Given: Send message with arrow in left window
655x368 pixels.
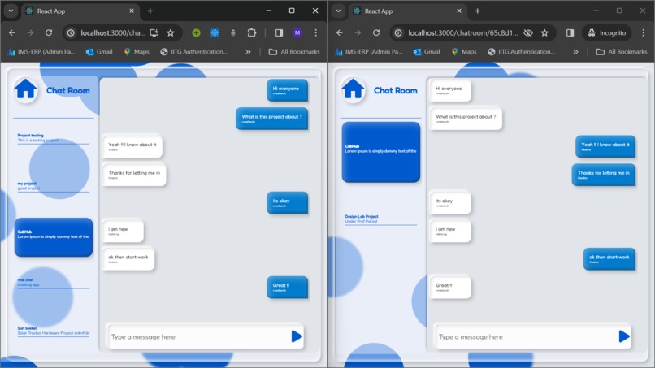Looking at the screenshot, I should click(297, 336).
